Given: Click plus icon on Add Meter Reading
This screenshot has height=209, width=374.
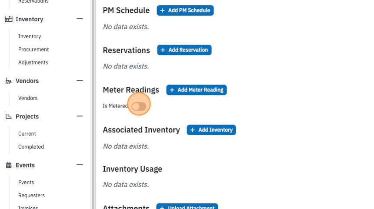Looking at the screenshot, I should point(172,90).
